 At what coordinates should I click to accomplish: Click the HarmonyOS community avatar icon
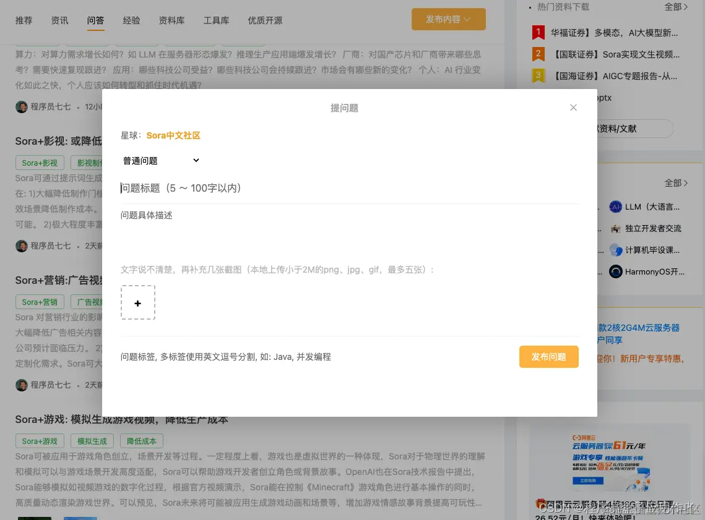coord(615,271)
